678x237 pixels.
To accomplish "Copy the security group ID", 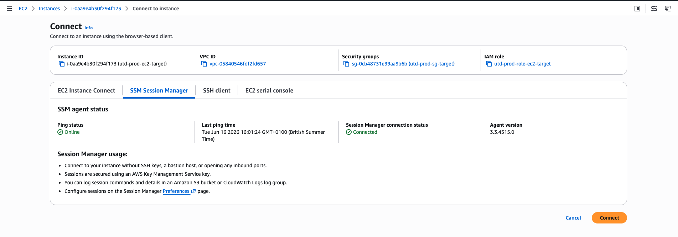I will 346,64.
